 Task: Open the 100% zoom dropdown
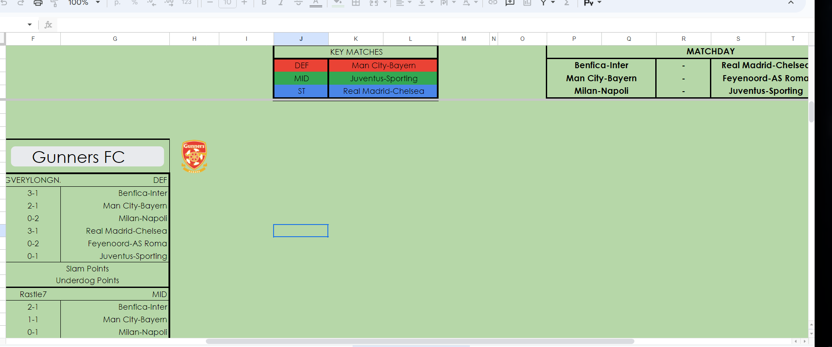[x=84, y=3]
